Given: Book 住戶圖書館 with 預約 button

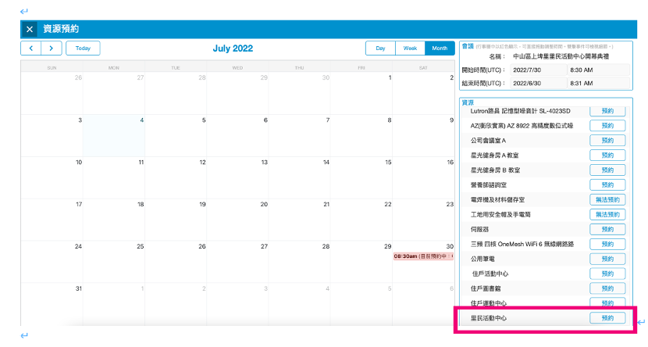Looking at the screenshot, I should 607,288.
